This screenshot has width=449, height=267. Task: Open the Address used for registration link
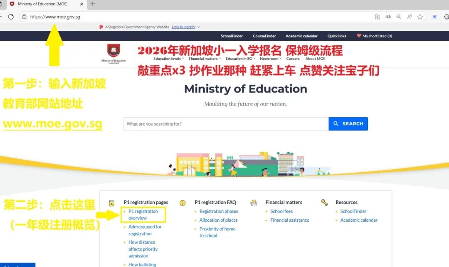click(145, 230)
